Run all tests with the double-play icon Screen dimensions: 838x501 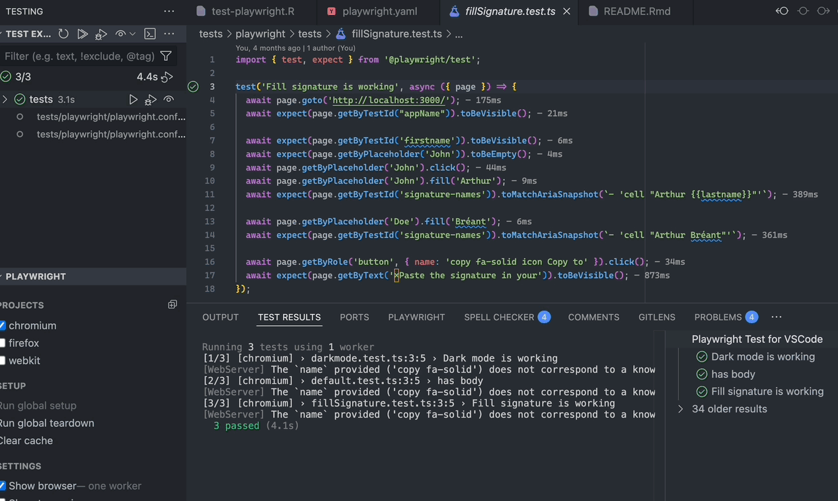[83, 34]
